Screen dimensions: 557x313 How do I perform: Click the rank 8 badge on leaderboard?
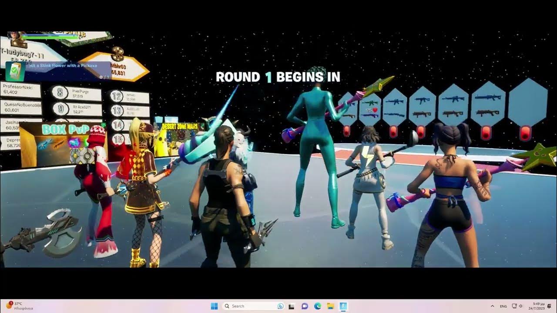[60, 92]
